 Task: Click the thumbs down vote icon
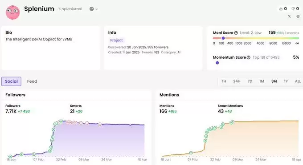(293, 9)
